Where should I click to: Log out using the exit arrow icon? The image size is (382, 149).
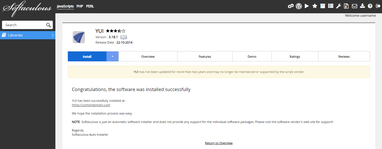pos(378,6)
